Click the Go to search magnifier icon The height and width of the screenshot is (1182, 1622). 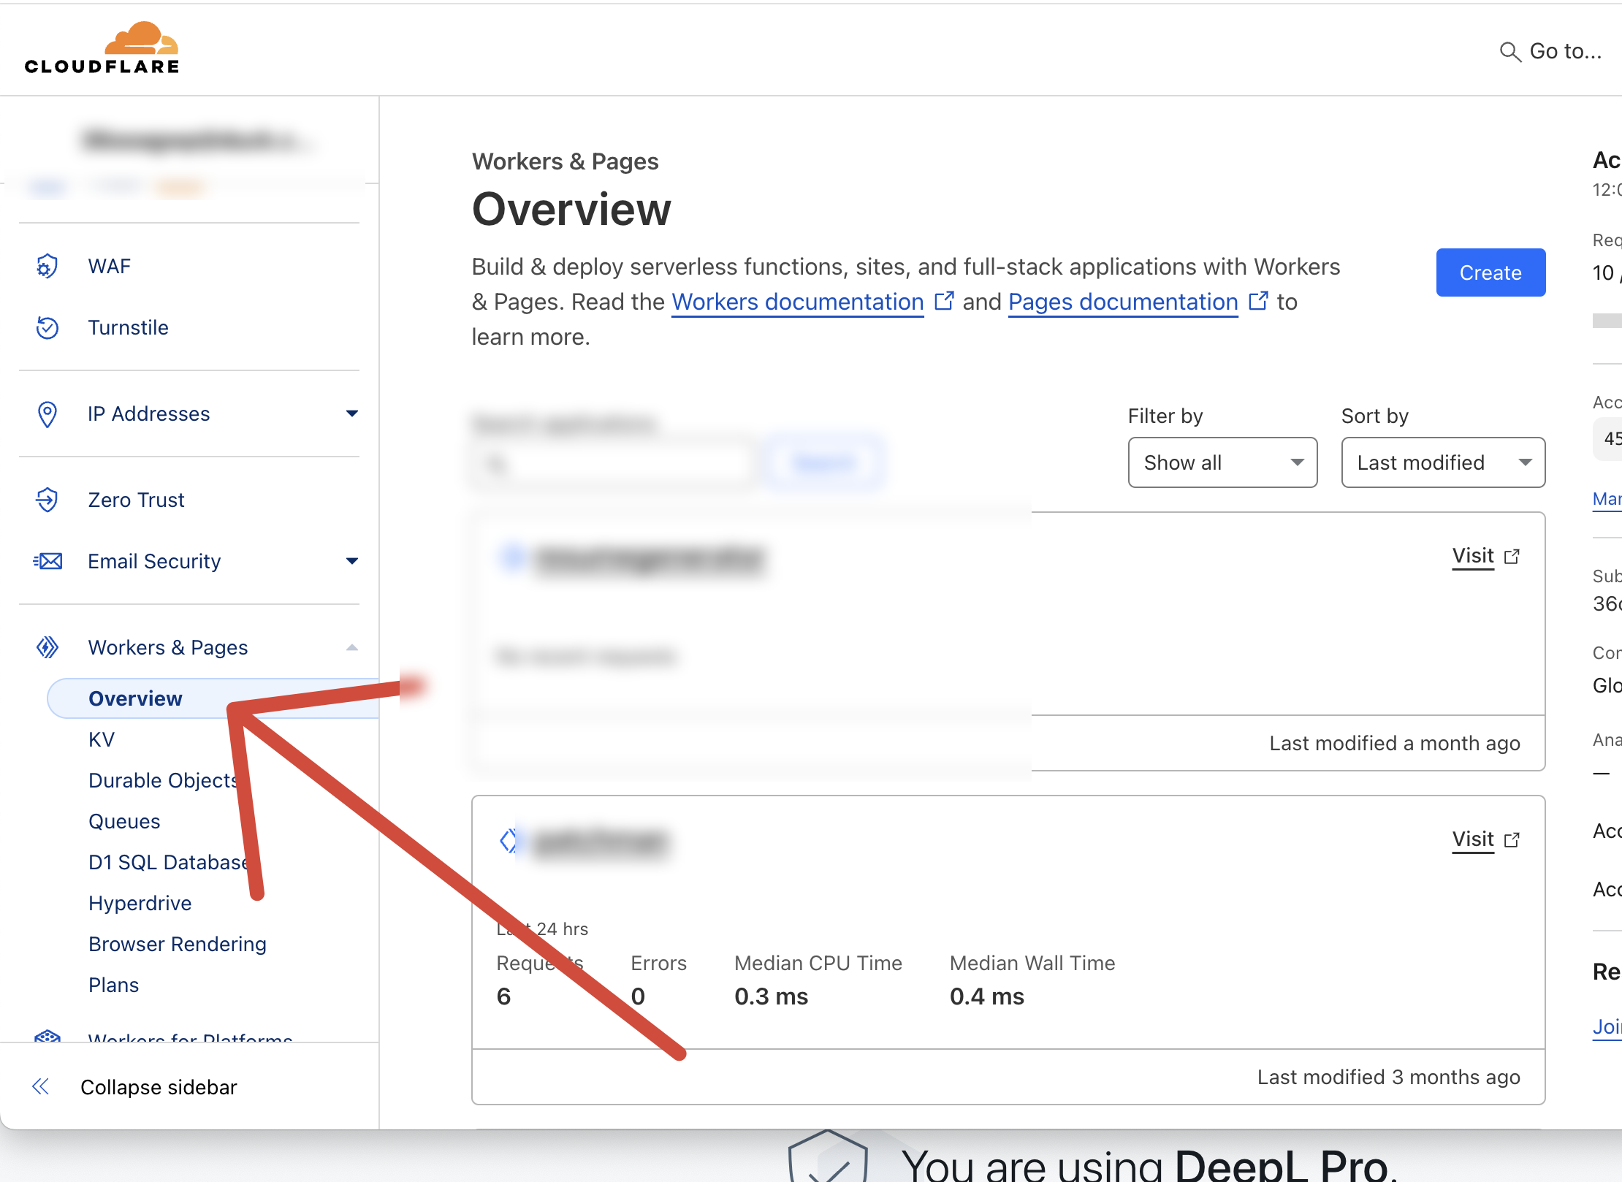(1509, 51)
